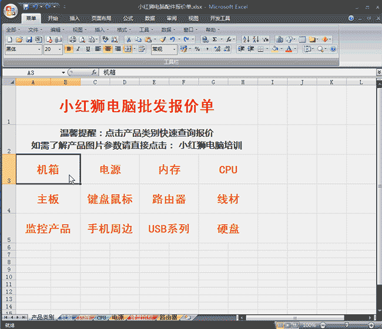This screenshot has height=329, width=382.
Task: Open the number format 常规 dropdown
Action: [174, 49]
